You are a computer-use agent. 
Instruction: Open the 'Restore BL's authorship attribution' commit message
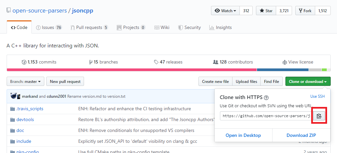coord(147,120)
